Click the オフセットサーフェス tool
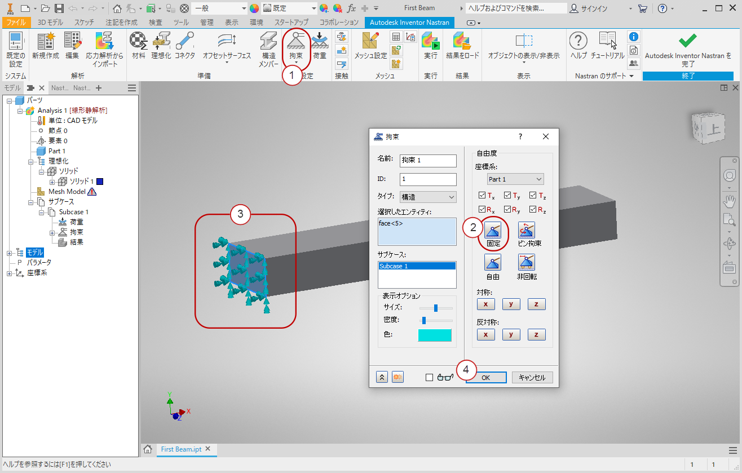742x473 pixels. (x=227, y=47)
